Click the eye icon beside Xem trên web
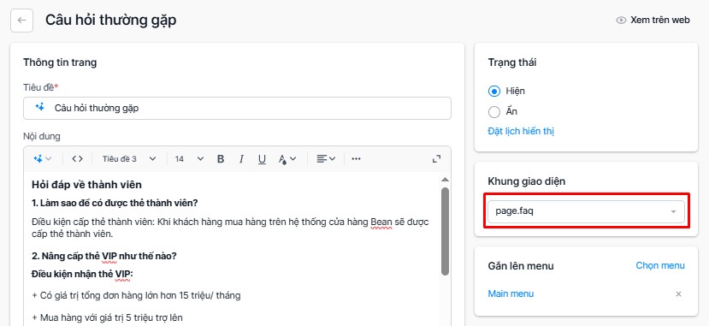 point(621,21)
